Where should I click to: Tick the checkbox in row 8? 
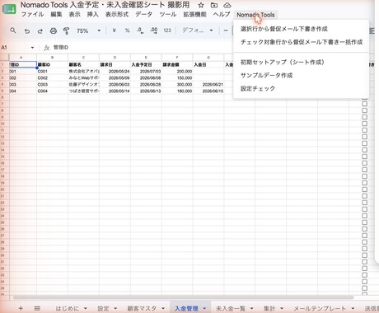tap(365, 110)
